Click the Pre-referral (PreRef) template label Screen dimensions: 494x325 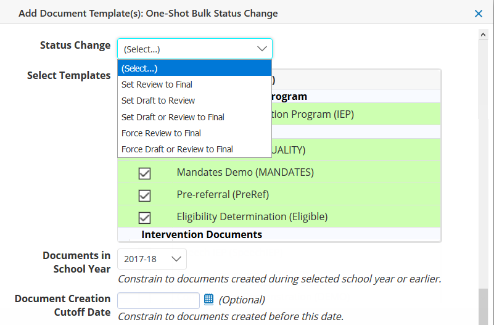click(x=223, y=195)
